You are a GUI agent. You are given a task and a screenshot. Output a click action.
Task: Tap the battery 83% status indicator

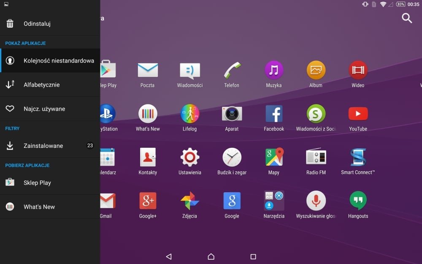400,4
